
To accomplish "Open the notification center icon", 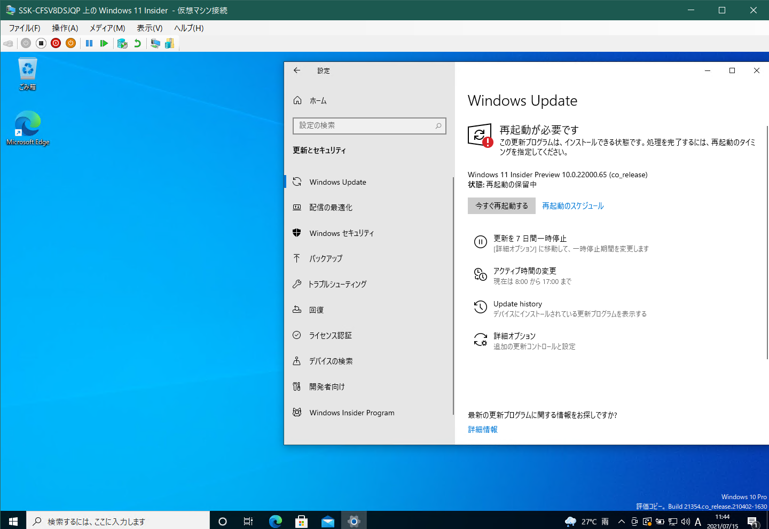I will pos(753,522).
